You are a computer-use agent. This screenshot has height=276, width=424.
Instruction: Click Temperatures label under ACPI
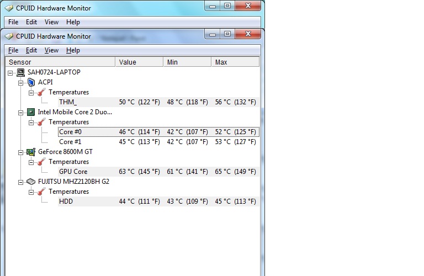click(x=68, y=92)
